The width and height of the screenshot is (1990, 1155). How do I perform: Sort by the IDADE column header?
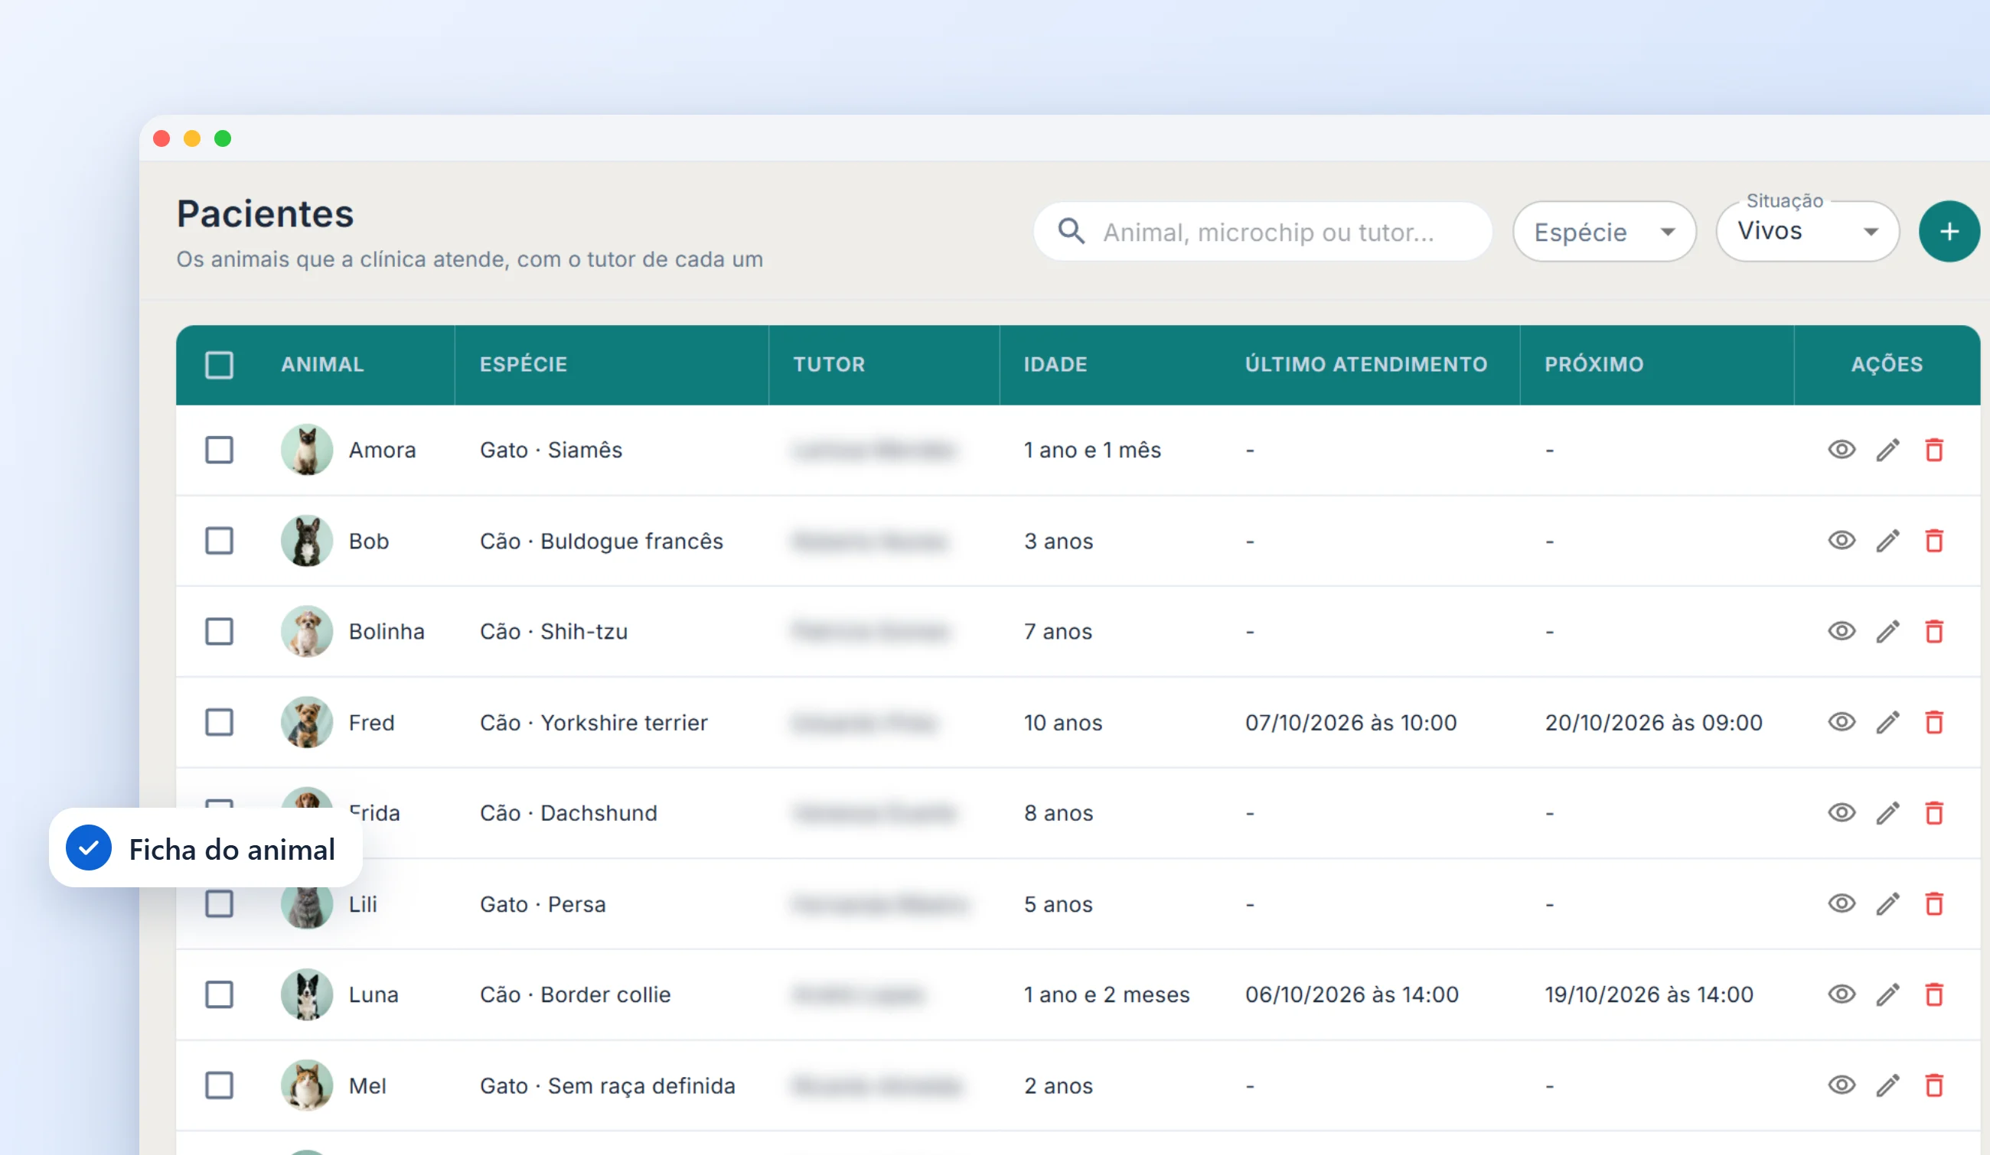(x=1055, y=365)
